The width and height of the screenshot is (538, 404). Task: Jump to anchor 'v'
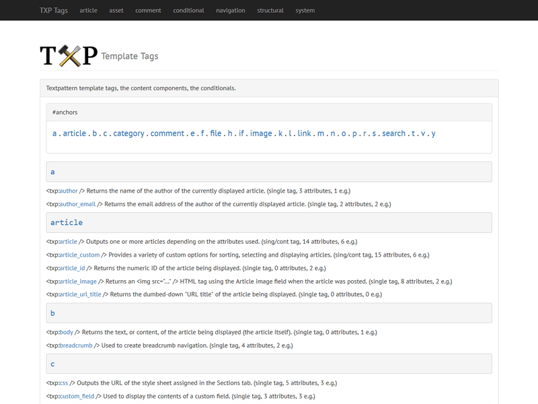[423, 133]
